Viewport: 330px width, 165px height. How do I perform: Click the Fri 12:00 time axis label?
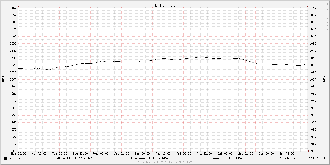click(204, 153)
